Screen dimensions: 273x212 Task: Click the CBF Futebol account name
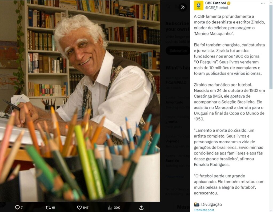(215, 3)
